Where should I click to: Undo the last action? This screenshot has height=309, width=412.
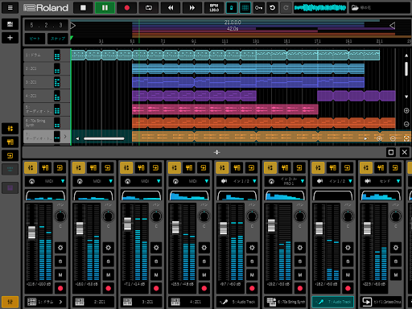pyautogui.click(x=272, y=8)
